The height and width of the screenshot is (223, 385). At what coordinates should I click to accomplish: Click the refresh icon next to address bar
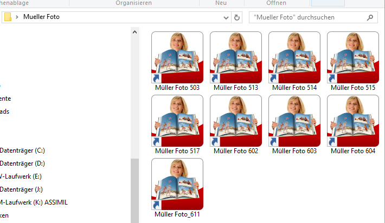coord(237,17)
